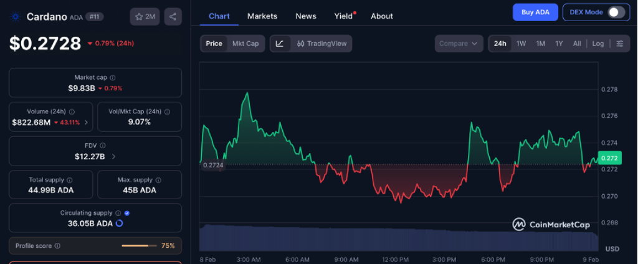
Task: Expand Volume (24h) details arrow
Action: pyautogui.click(x=86, y=122)
